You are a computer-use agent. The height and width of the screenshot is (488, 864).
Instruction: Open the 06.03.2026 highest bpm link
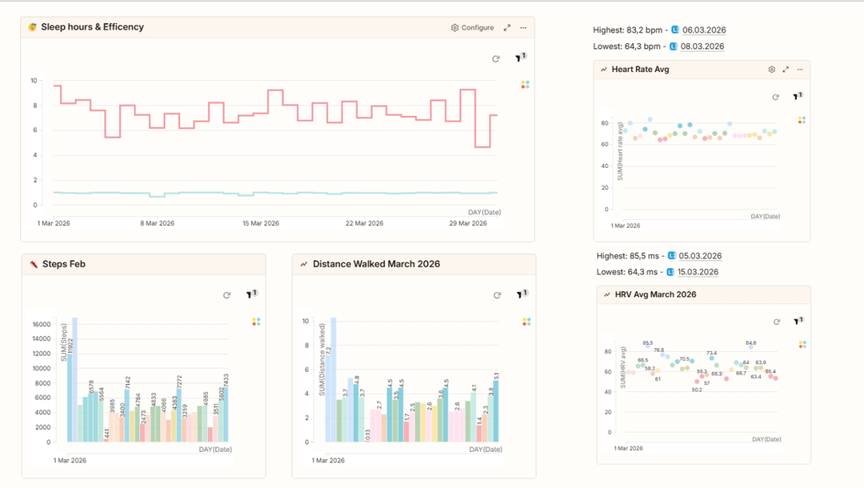pos(703,30)
